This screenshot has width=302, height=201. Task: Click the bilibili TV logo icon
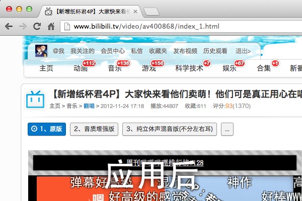(35, 99)
